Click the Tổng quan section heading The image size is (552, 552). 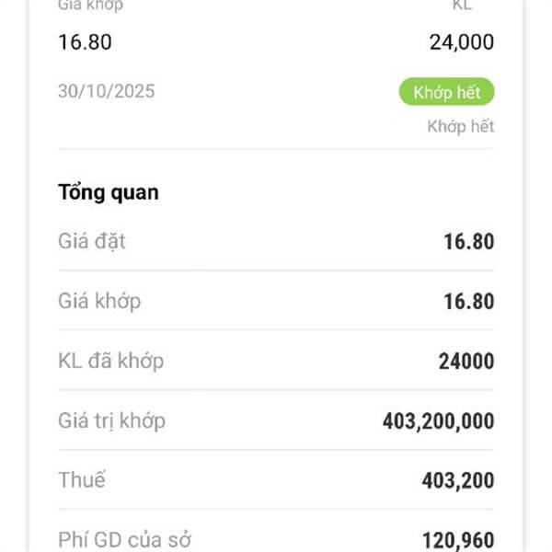coord(109,192)
